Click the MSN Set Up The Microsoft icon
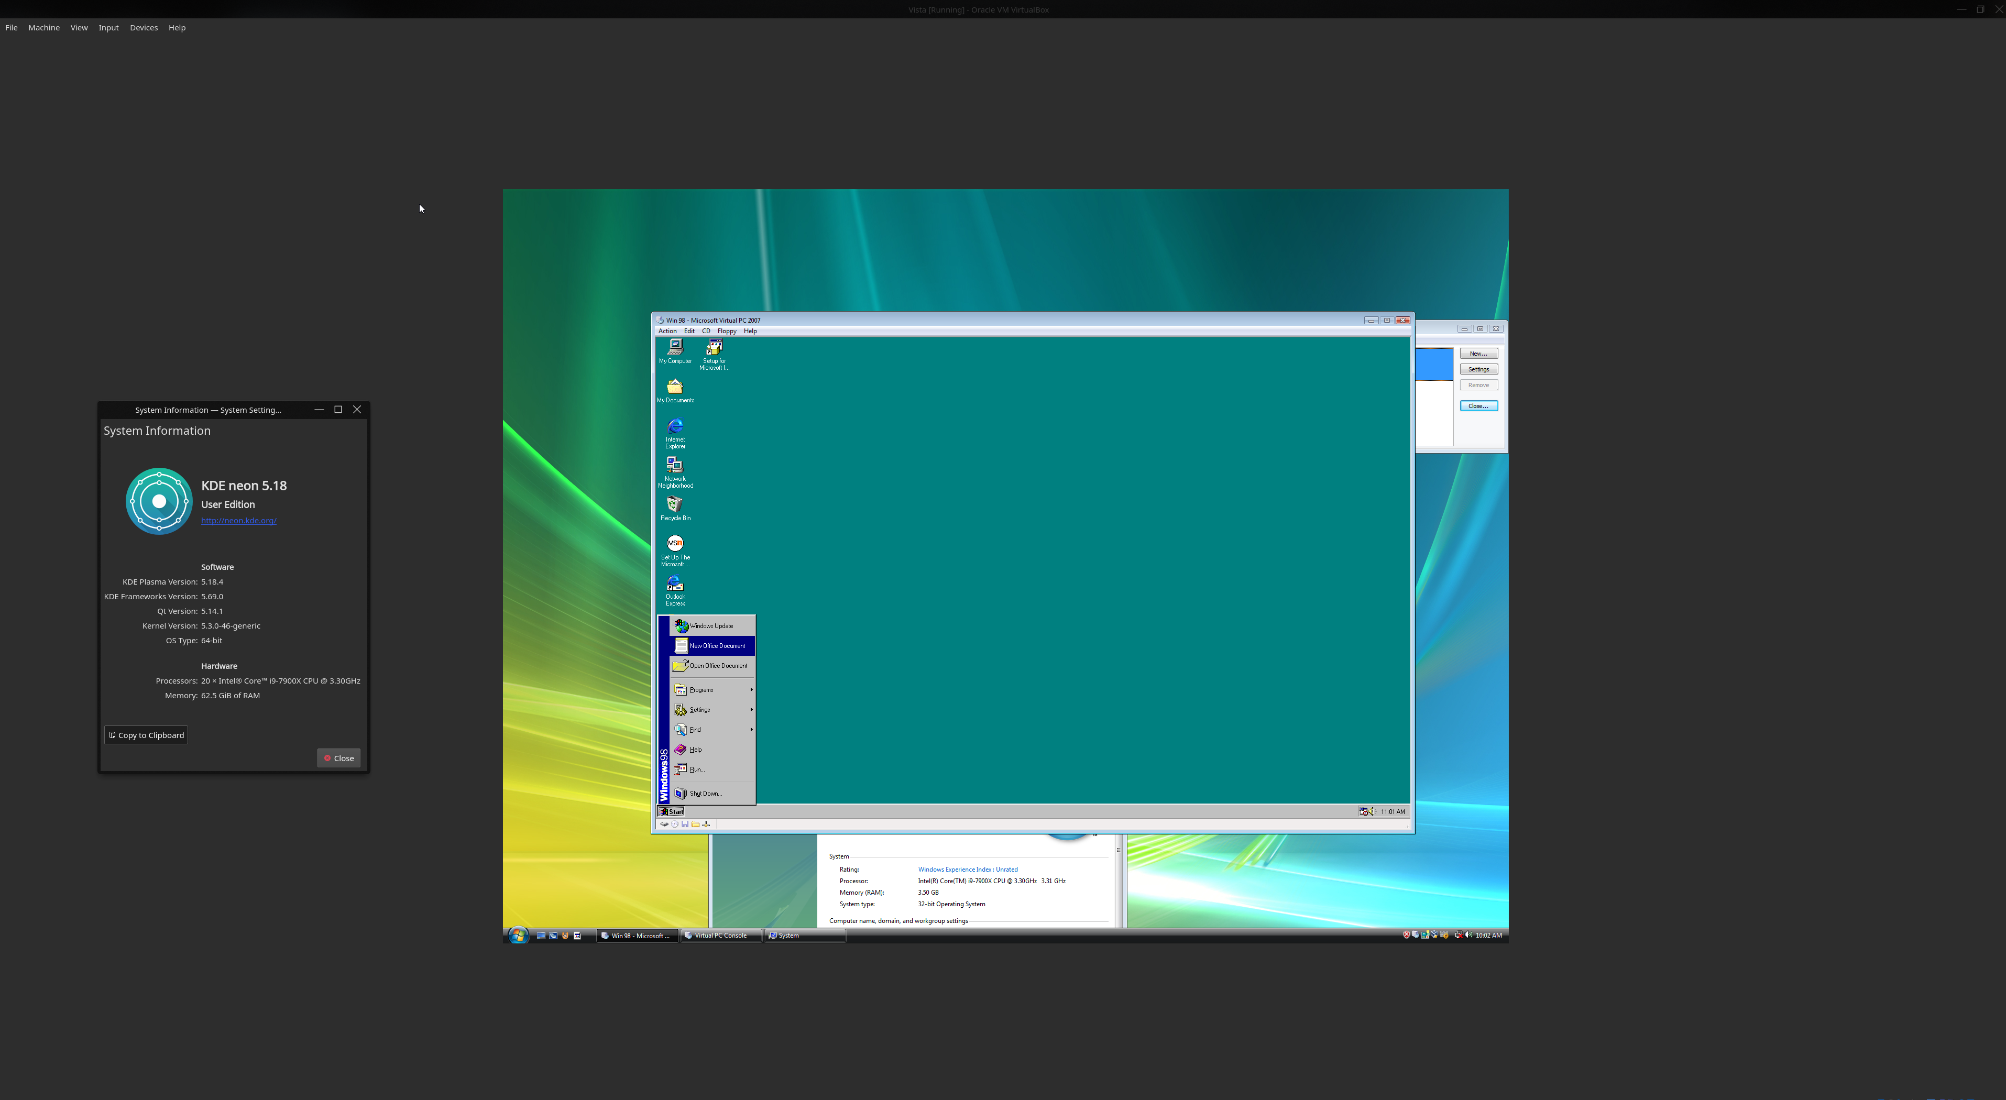Viewport: 2006px width, 1100px height. click(x=675, y=551)
